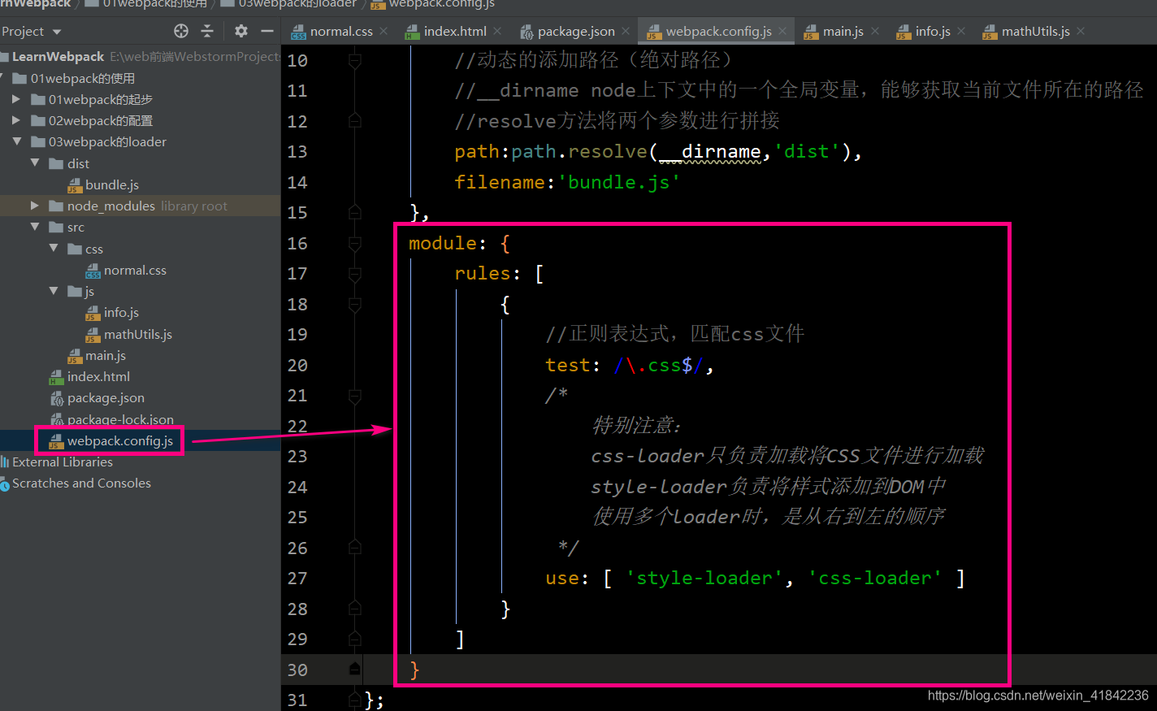This screenshot has height=711, width=1157.
Task: Toggle comment fold marker on line 21
Action: (354, 396)
